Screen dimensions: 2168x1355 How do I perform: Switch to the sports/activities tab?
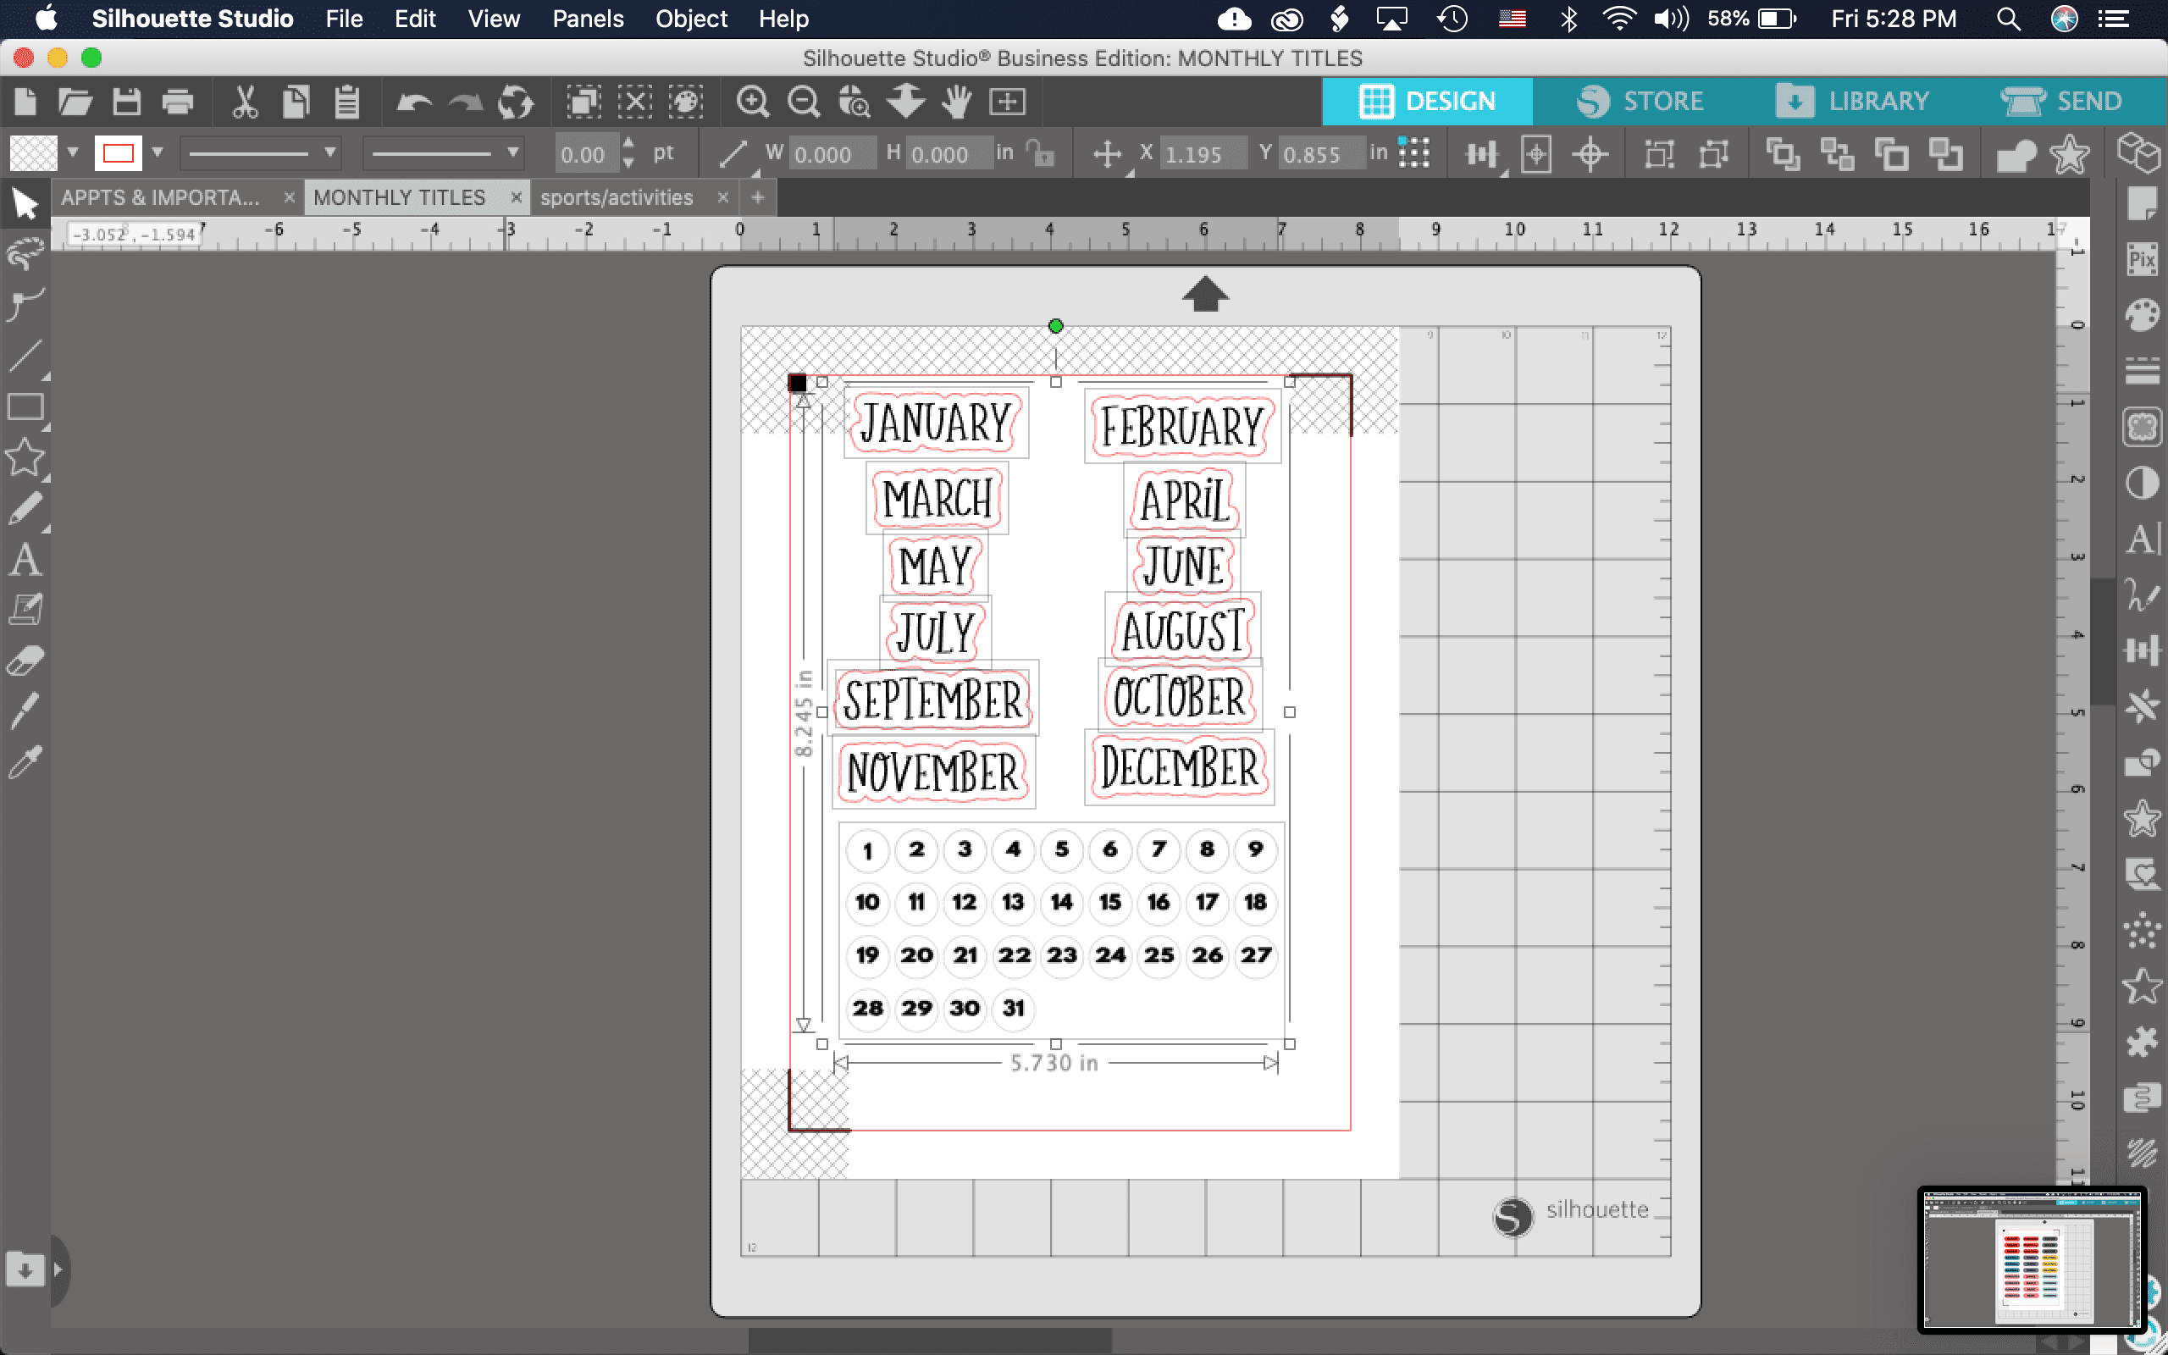coord(617,197)
